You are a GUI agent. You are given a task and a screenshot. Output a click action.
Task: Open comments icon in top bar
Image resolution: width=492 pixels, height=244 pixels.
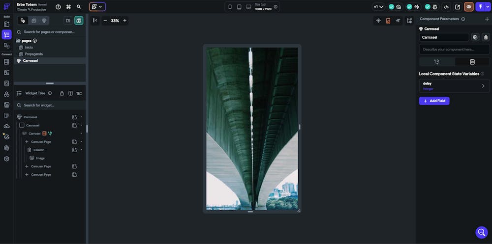coord(399,7)
